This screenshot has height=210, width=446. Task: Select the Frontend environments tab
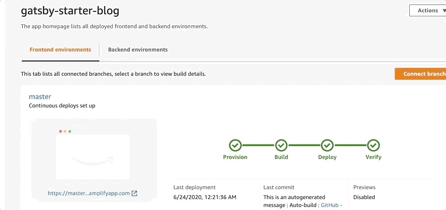[x=60, y=50]
